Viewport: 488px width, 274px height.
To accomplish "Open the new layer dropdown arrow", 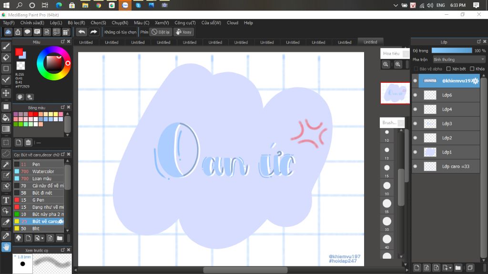I will point(451,268).
